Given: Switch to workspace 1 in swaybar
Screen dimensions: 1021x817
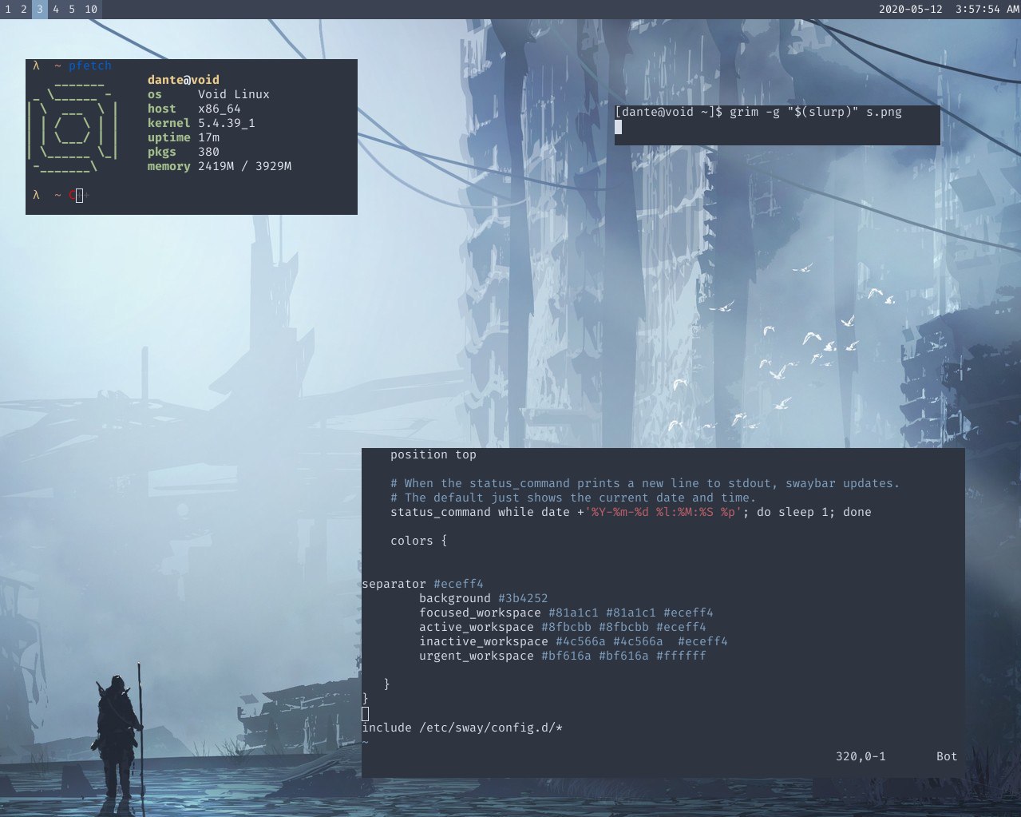Looking at the screenshot, I should click(x=8, y=10).
